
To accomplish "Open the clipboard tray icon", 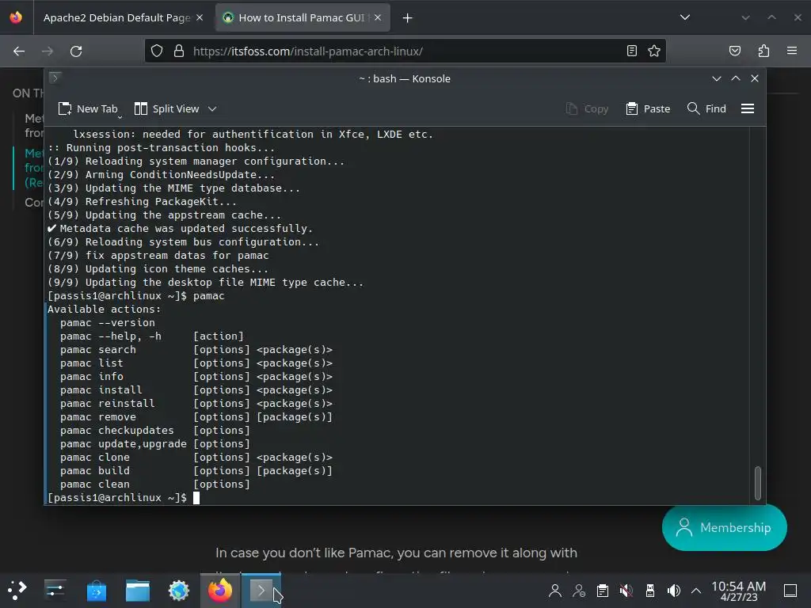I will (603, 591).
